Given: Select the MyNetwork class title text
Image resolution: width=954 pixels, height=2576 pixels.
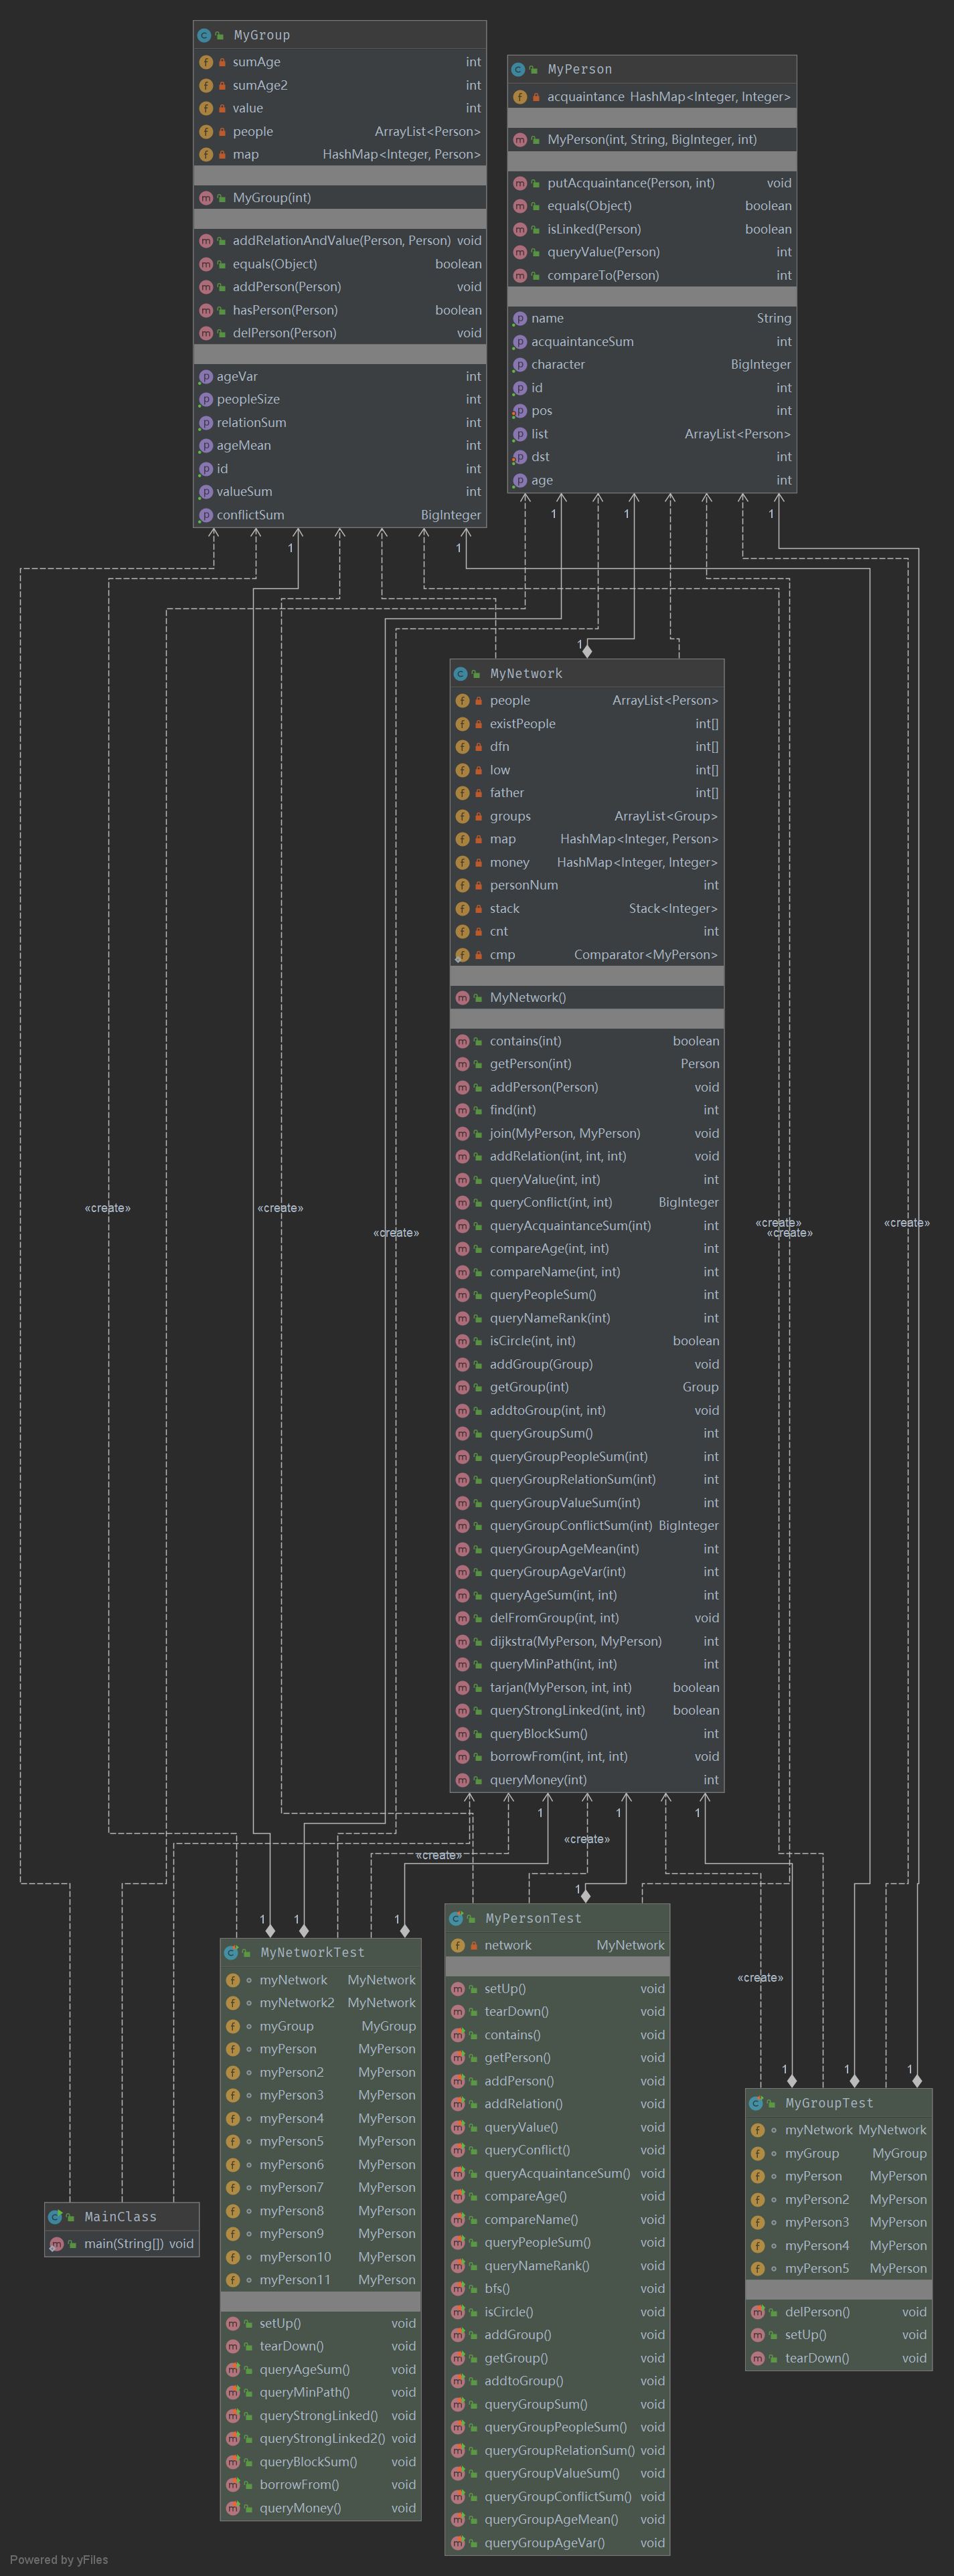Looking at the screenshot, I should (x=526, y=674).
